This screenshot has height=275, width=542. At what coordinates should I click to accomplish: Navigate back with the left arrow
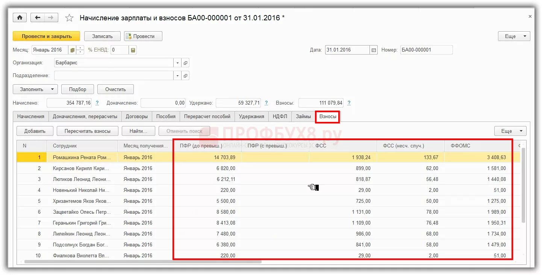point(37,18)
